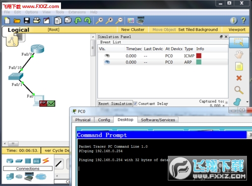
Task: Click the Reset Simulation button
Action: pos(115,104)
